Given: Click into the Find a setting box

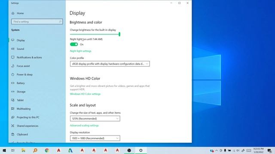Looking at the screenshot, I should [x=37, y=22].
